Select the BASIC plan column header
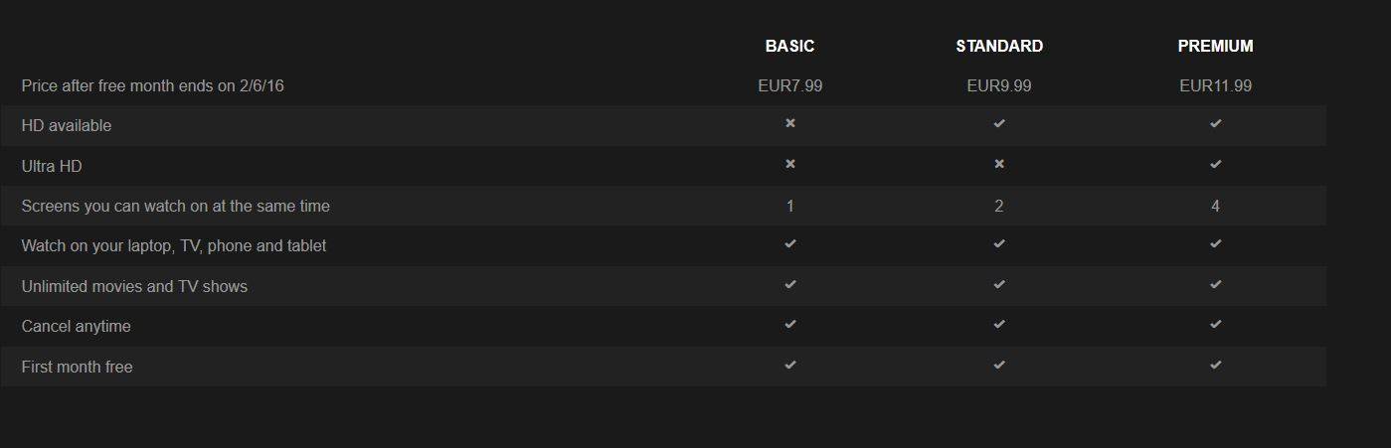 tap(789, 46)
